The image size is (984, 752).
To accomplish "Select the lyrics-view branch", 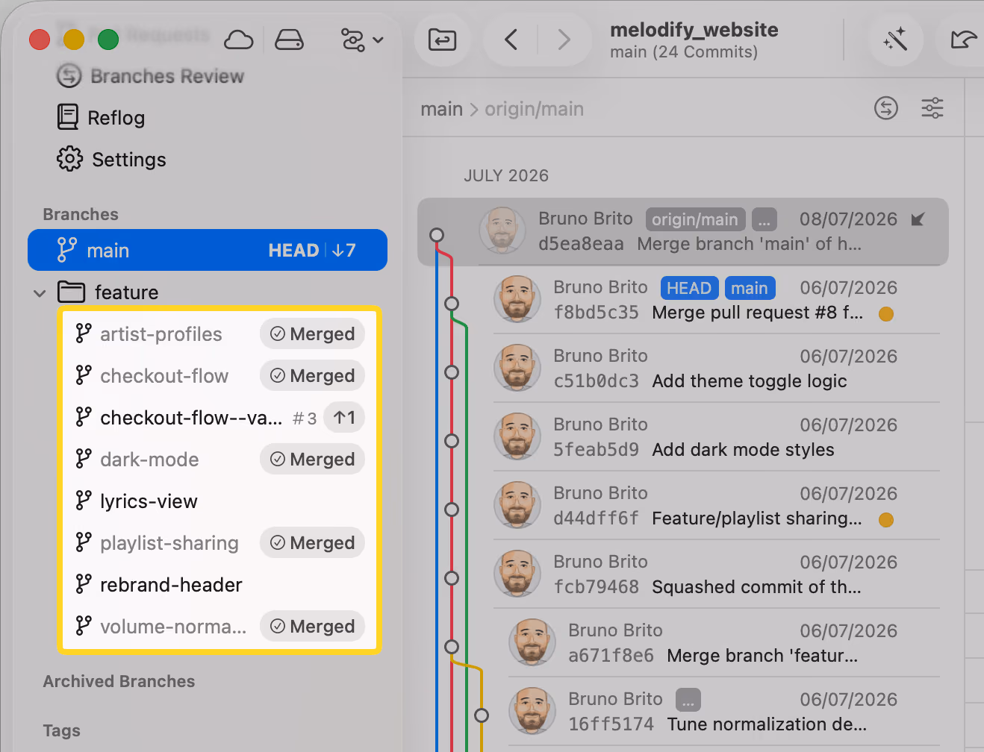I will pyautogui.click(x=219, y=501).
